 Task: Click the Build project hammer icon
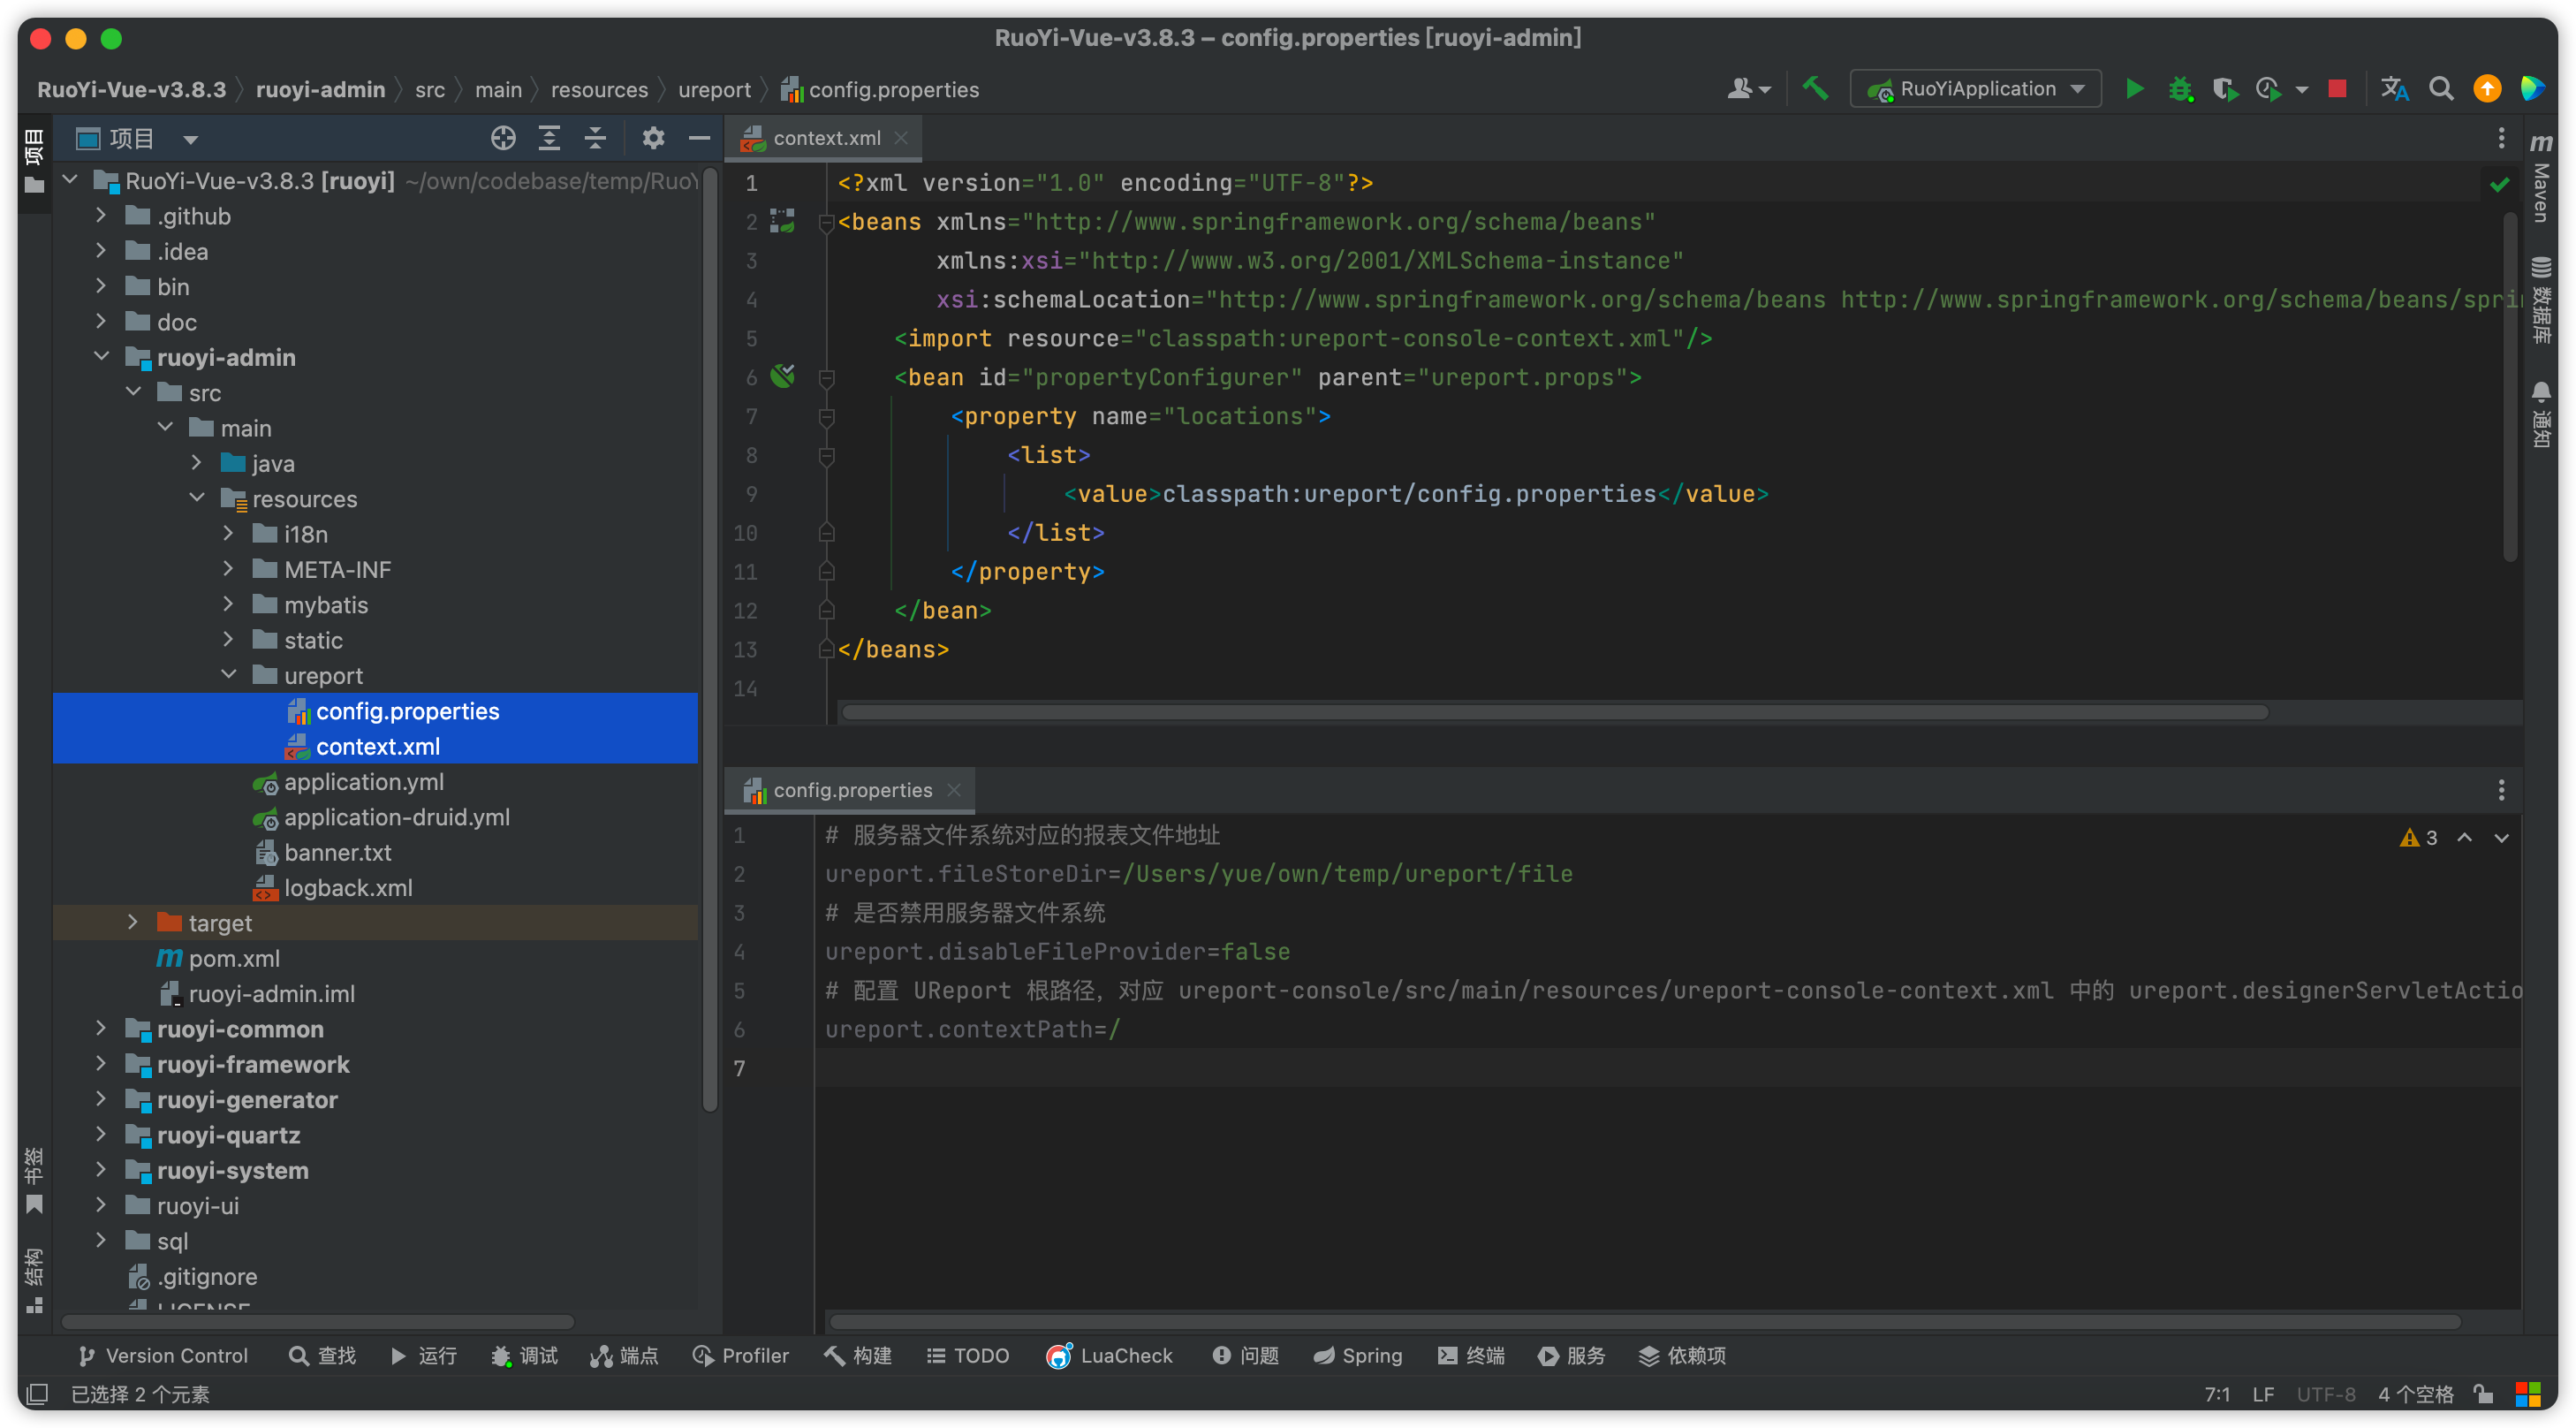1814,89
